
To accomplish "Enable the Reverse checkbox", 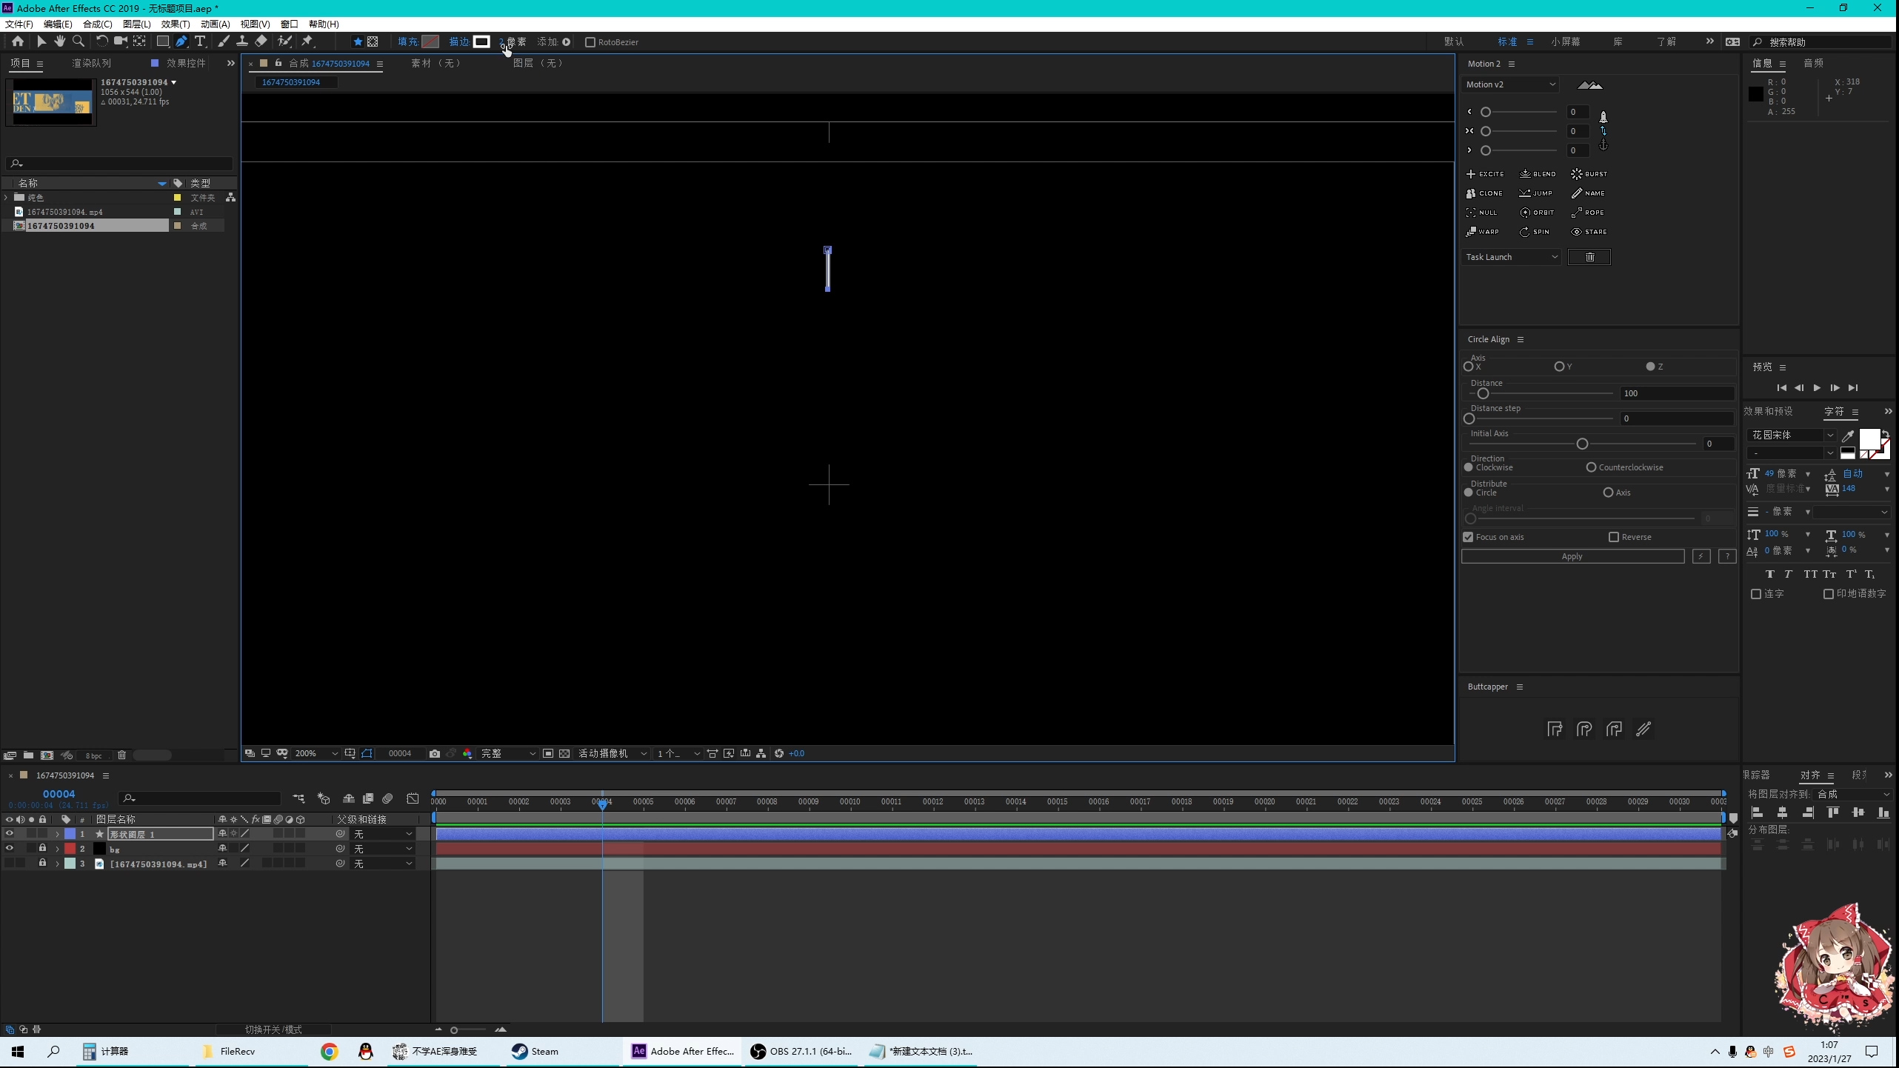I will coord(1614,537).
